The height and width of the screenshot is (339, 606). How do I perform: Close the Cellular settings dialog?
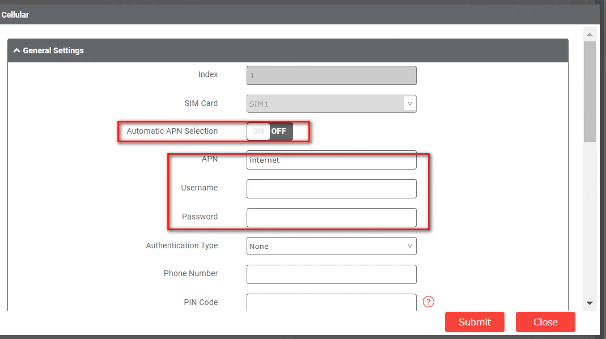(x=545, y=322)
